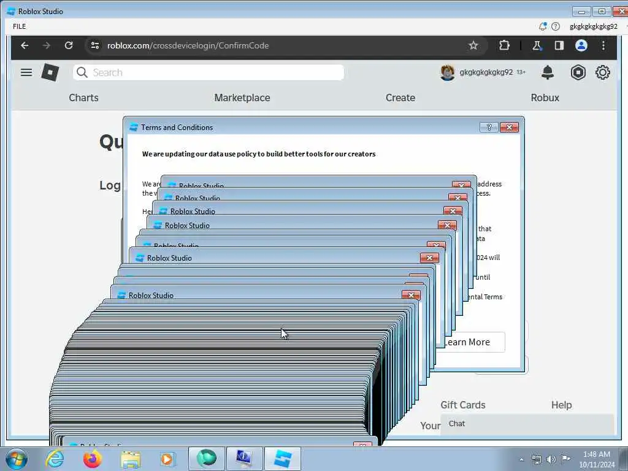Bookmark this page with the star icon
Image resolution: width=628 pixels, height=471 pixels.
473,45
